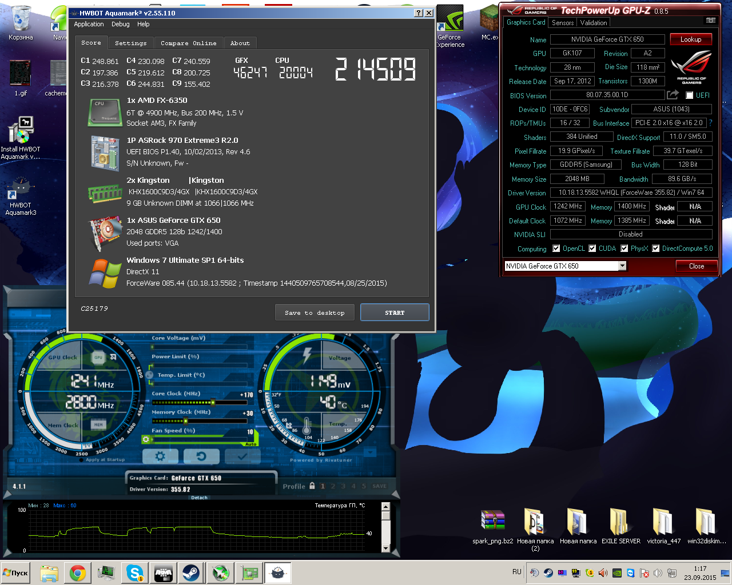Click the fan speed gear icon in Afterburner

[146, 439]
